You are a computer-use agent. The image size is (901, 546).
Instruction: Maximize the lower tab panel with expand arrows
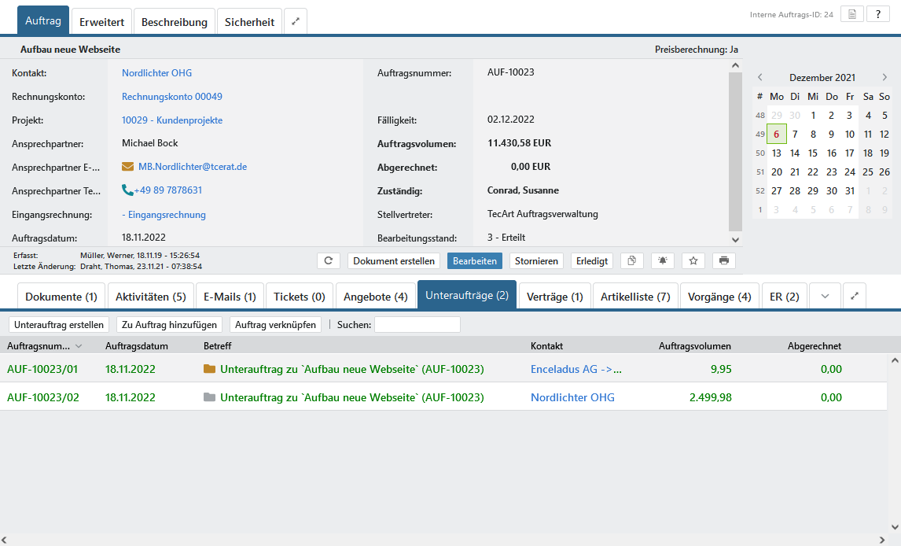pyautogui.click(x=855, y=297)
